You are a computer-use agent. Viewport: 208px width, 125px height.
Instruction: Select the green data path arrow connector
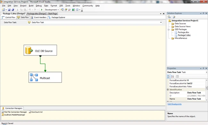tap(43, 64)
